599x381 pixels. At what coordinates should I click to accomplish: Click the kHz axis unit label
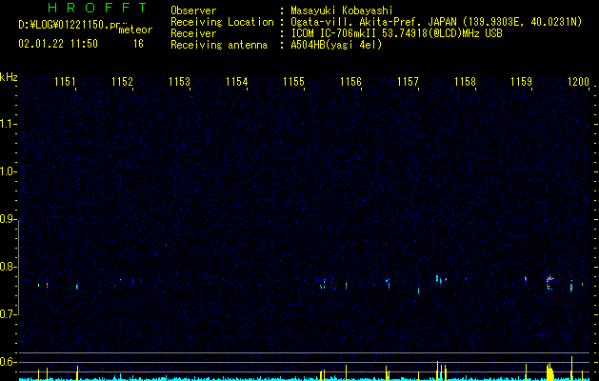[x=9, y=77]
